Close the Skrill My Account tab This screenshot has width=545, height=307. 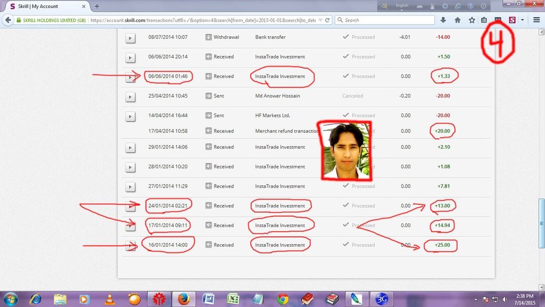[x=84, y=6]
